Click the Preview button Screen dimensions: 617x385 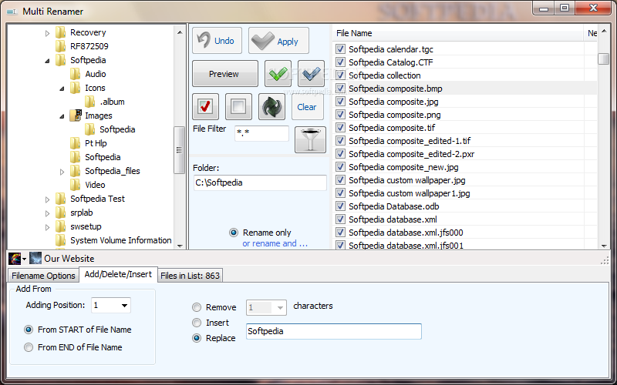click(225, 73)
